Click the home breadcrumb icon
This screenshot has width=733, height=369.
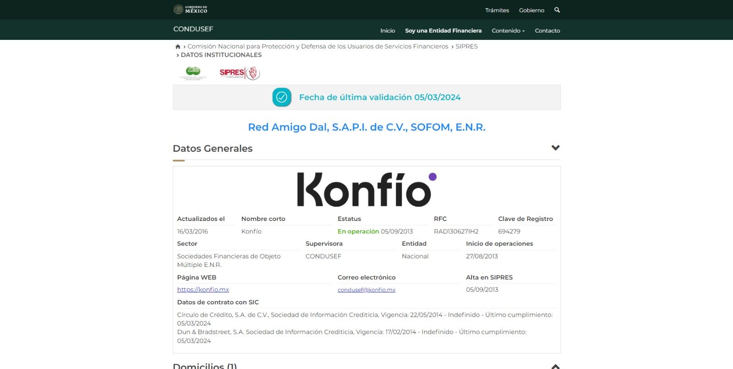point(178,46)
